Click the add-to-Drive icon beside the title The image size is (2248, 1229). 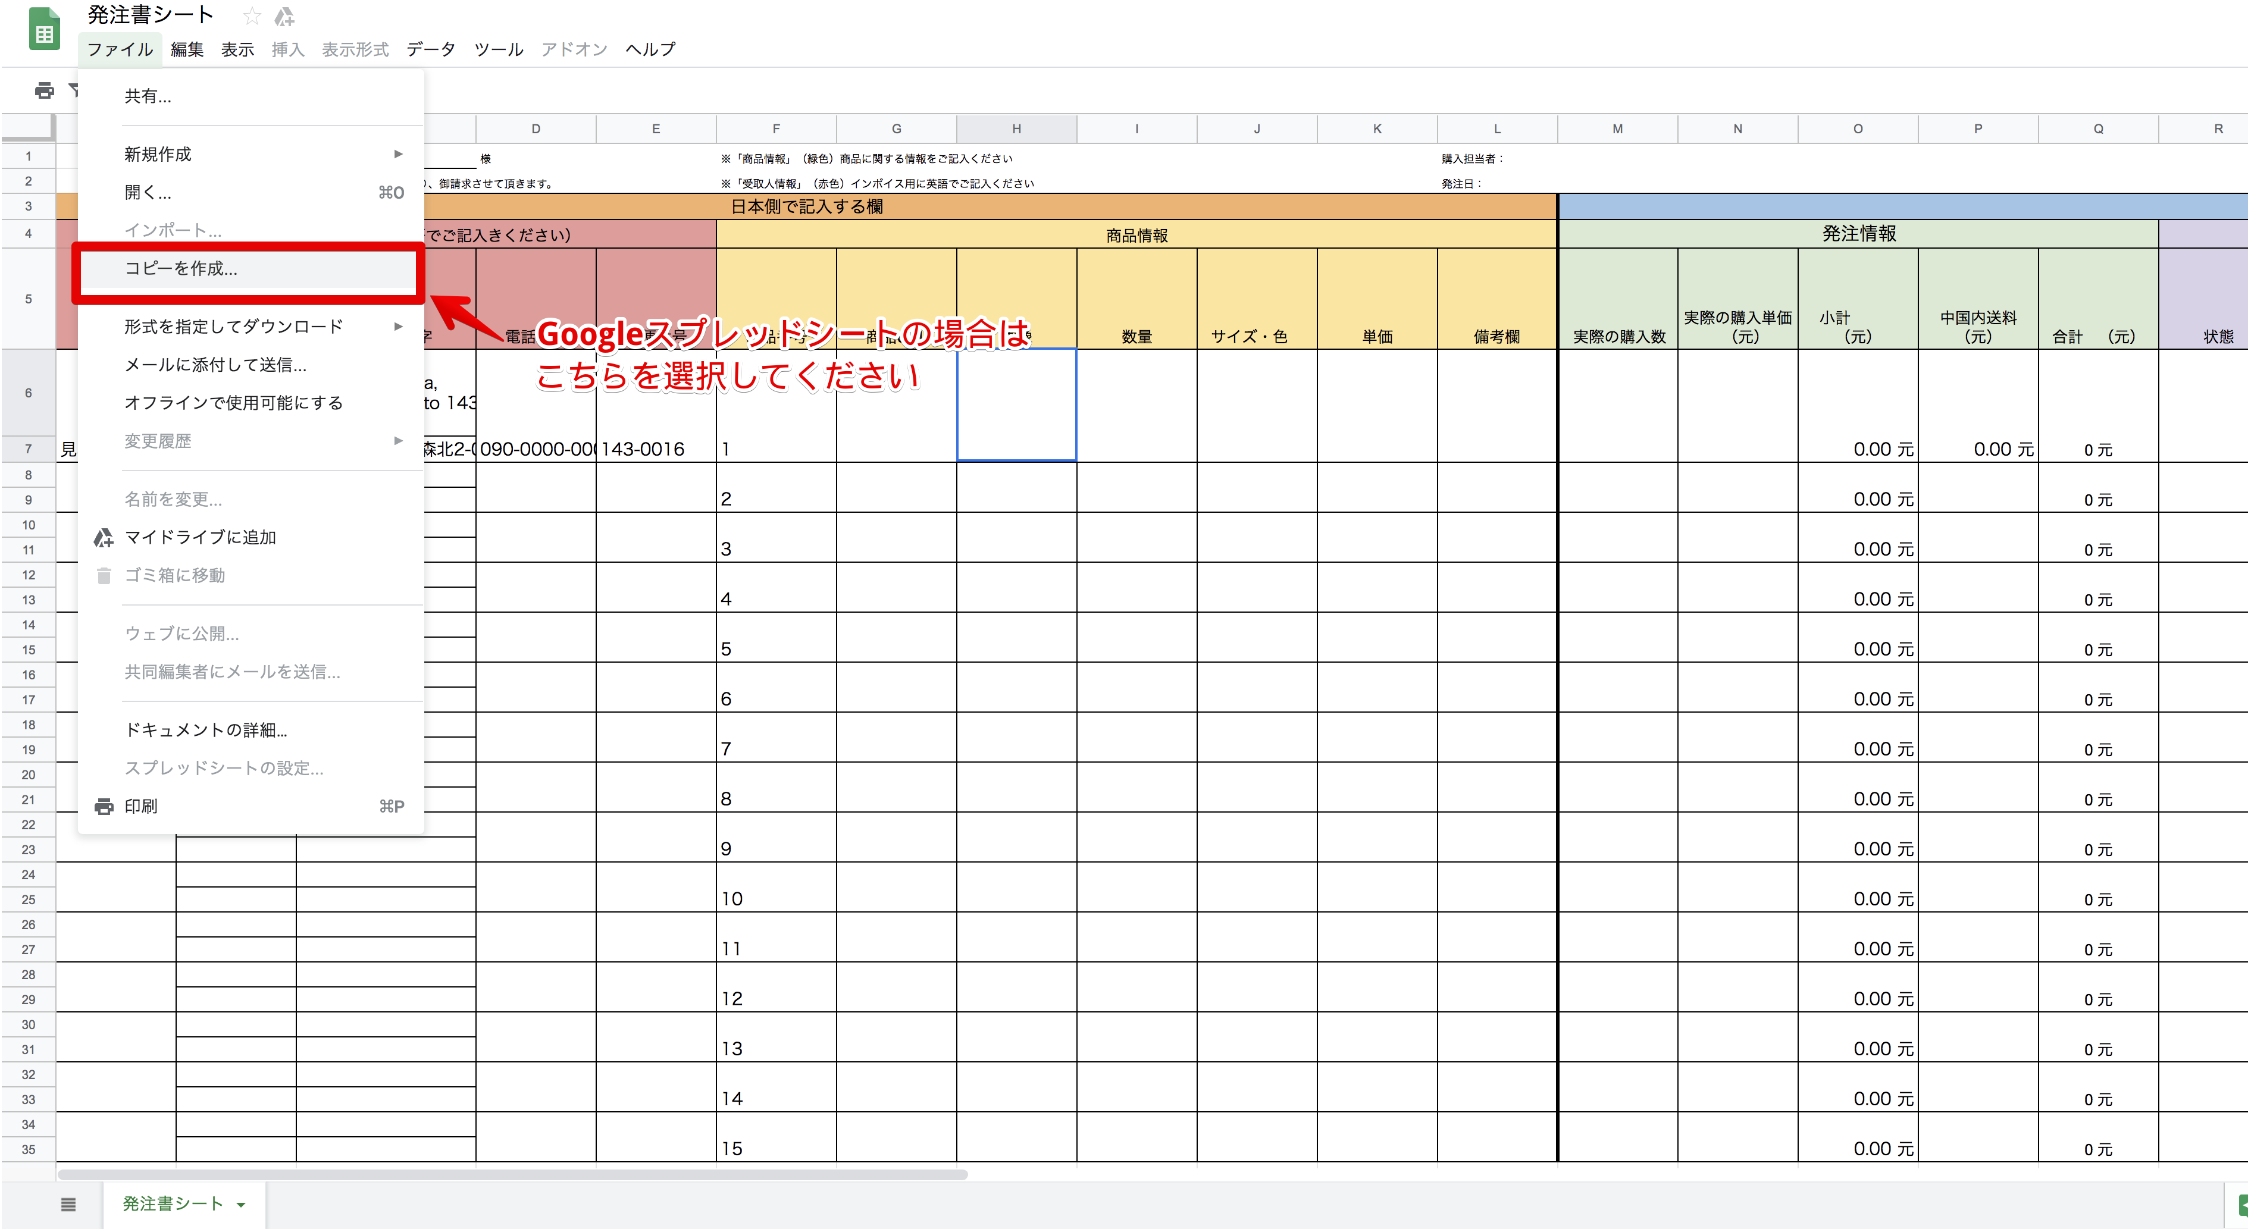(x=284, y=15)
